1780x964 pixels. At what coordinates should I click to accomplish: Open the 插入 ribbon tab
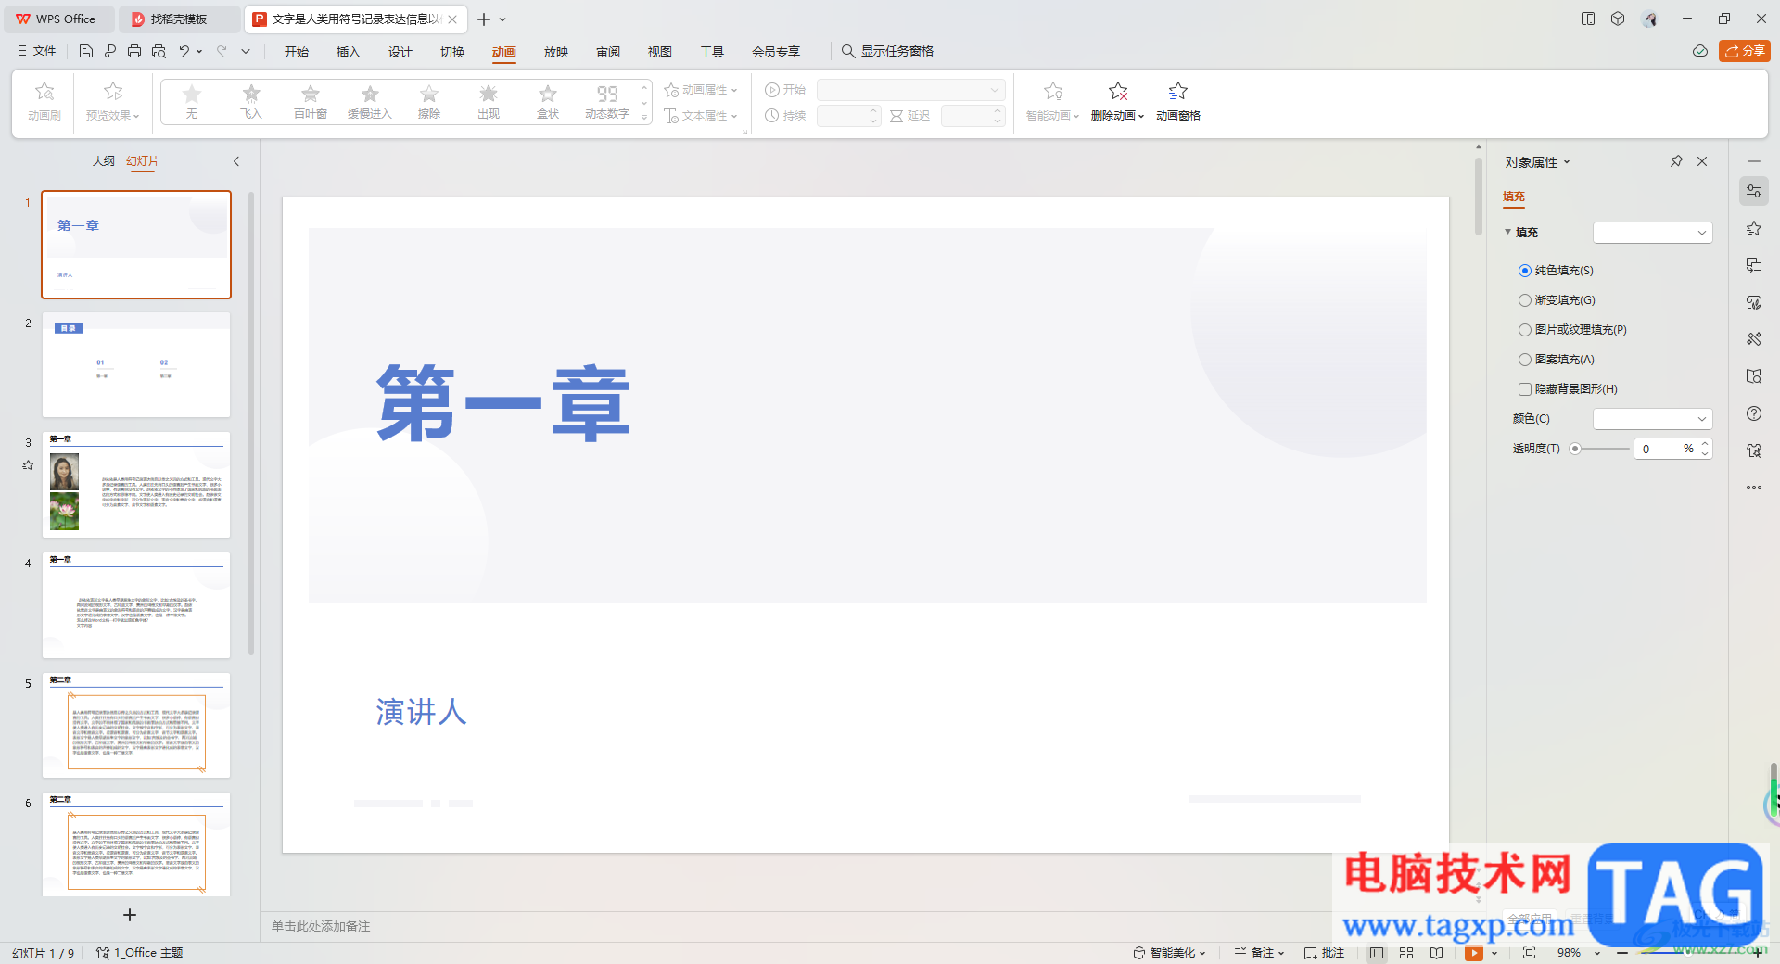coord(348,52)
